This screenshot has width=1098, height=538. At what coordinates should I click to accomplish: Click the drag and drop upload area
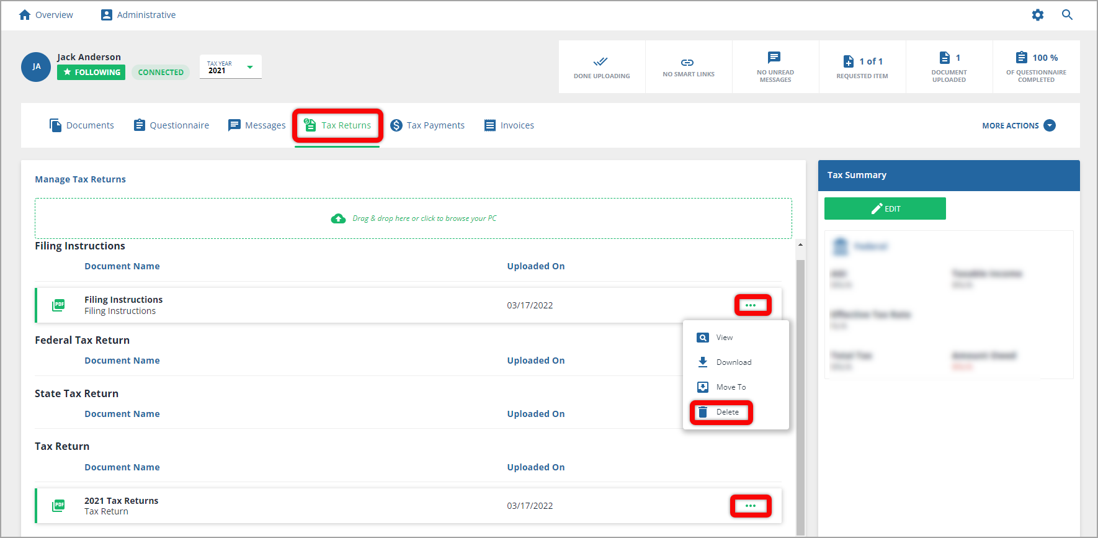pyautogui.click(x=413, y=218)
